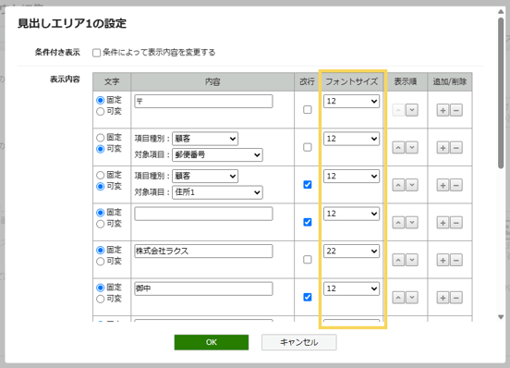
Task: Open 項目種別 dropdown in 郵便番号 row
Action: 205,139
